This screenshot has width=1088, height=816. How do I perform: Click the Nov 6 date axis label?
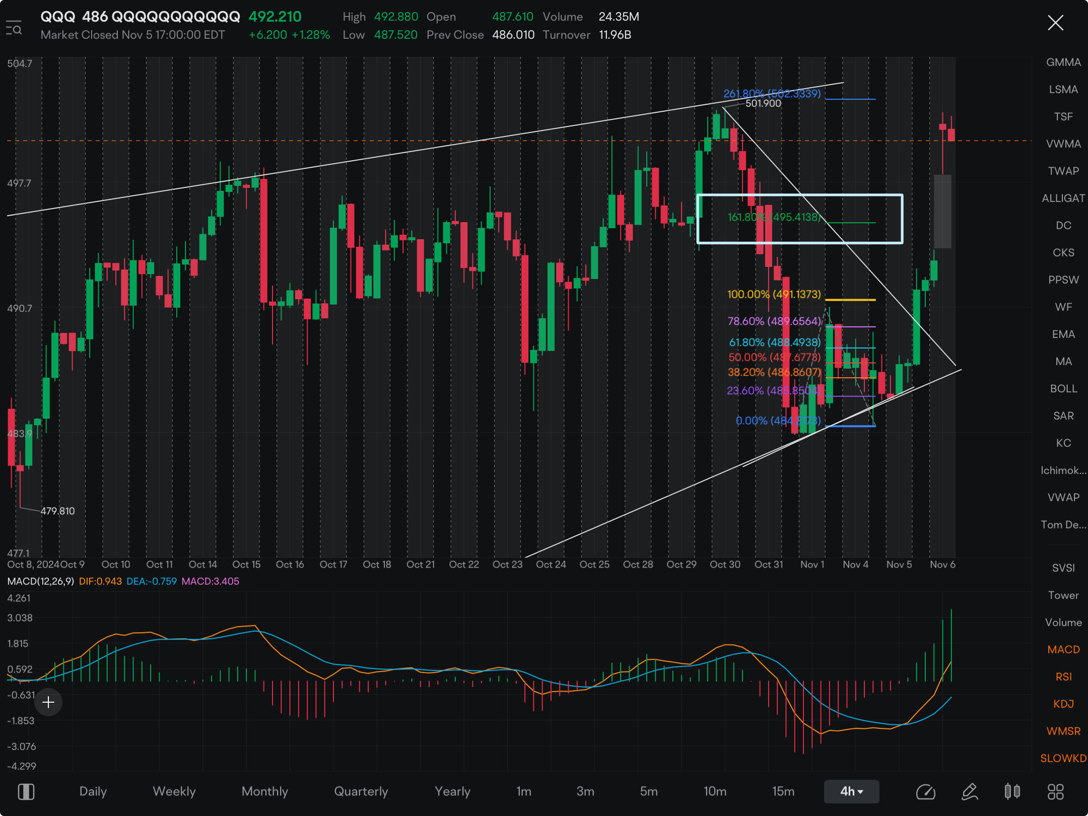pyautogui.click(x=942, y=564)
